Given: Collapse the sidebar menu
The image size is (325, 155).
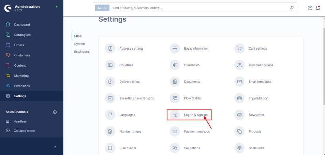Looking at the screenshot, I should [x=24, y=131].
